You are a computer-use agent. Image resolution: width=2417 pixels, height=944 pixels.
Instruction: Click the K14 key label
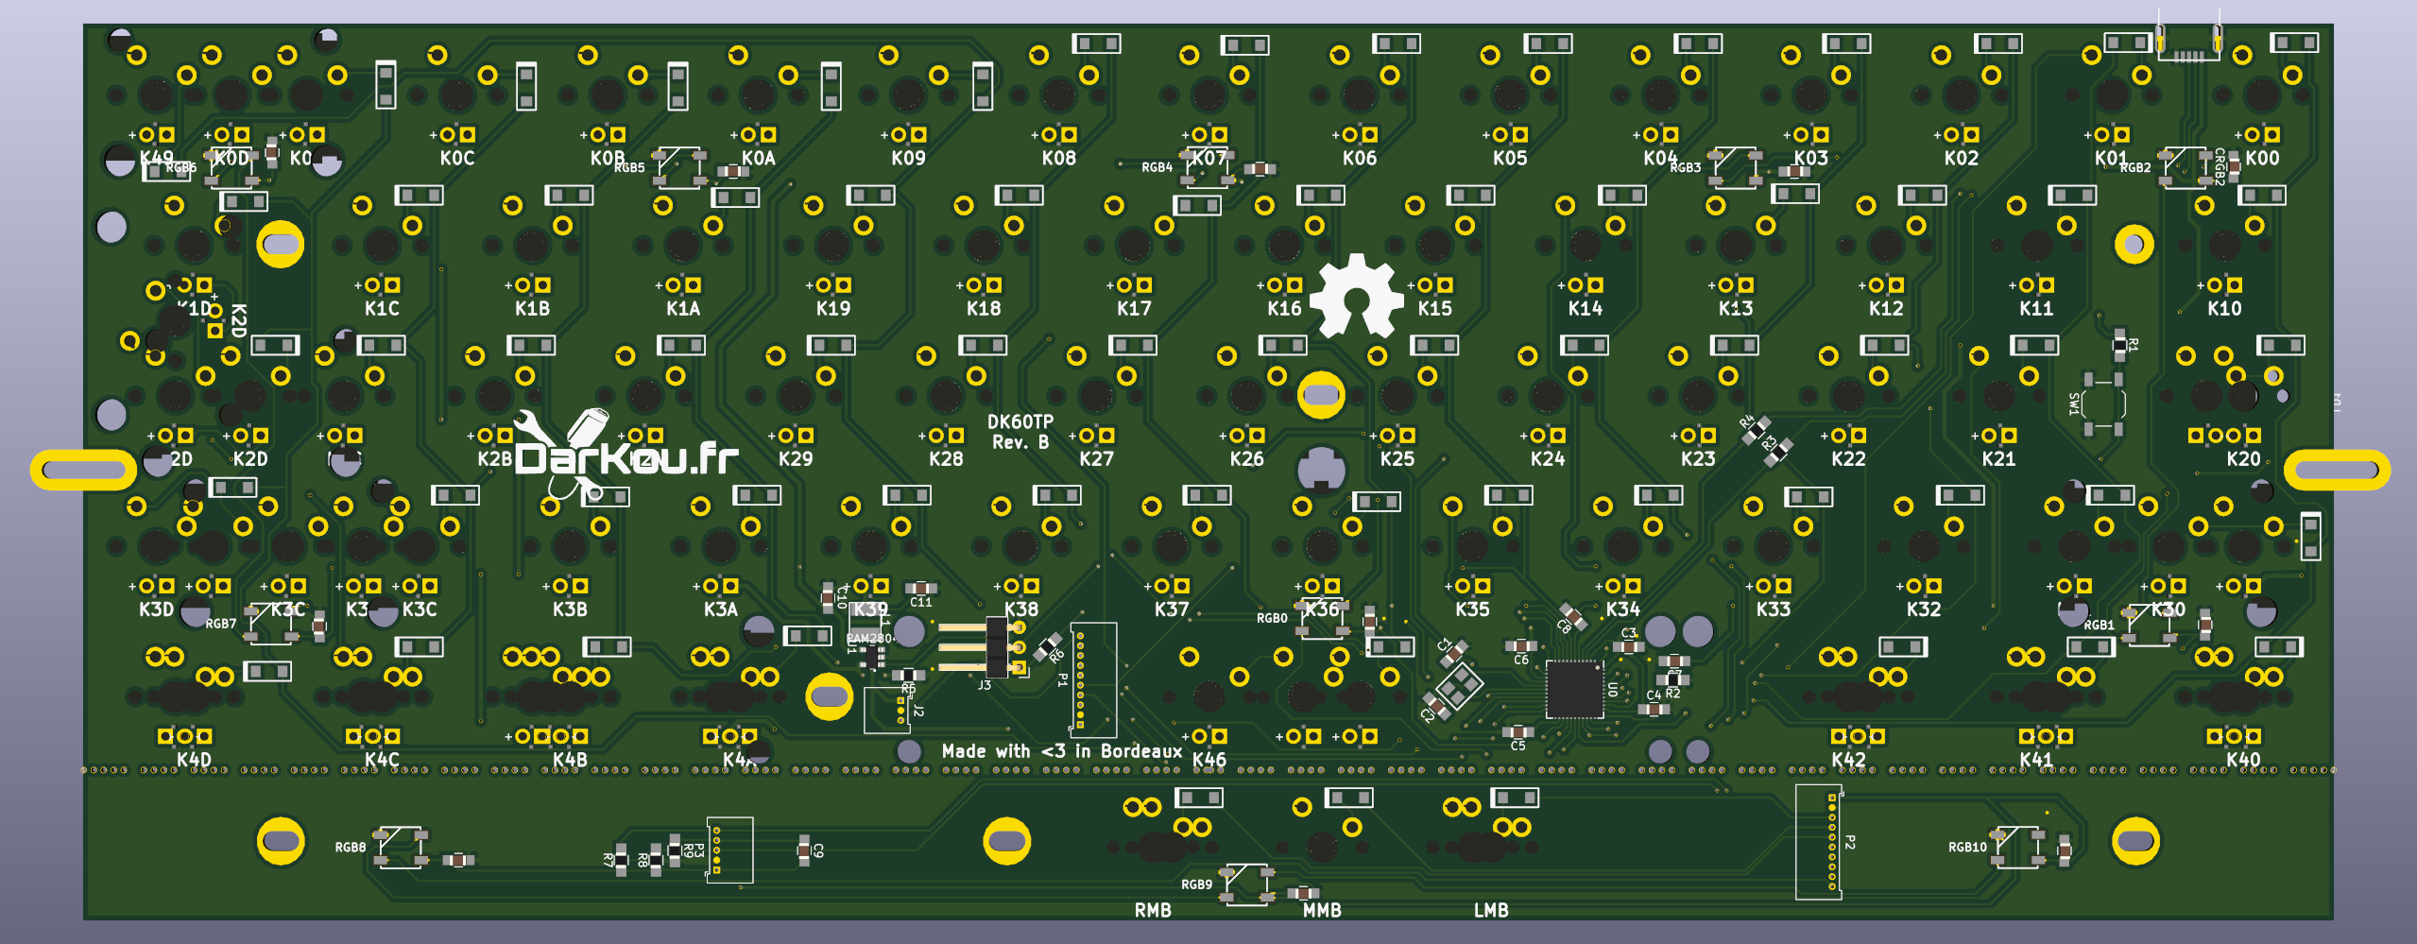point(1586,308)
